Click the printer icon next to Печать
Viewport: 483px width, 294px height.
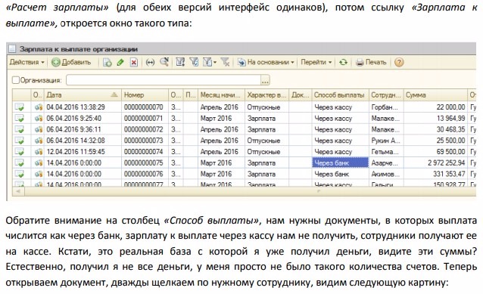coord(360,63)
